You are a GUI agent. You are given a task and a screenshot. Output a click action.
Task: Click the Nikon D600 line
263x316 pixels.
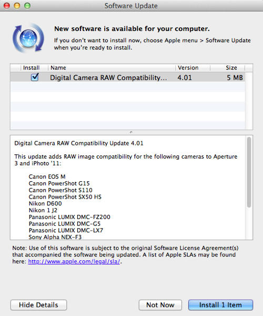pyautogui.click(x=45, y=203)
